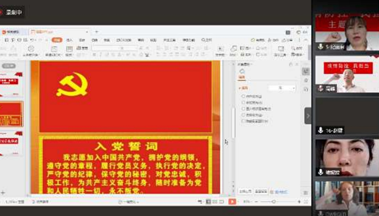Collapse the participant video panel with the arrow handle
This screenshot has height=216, width=379.
(x=307, y=116)
